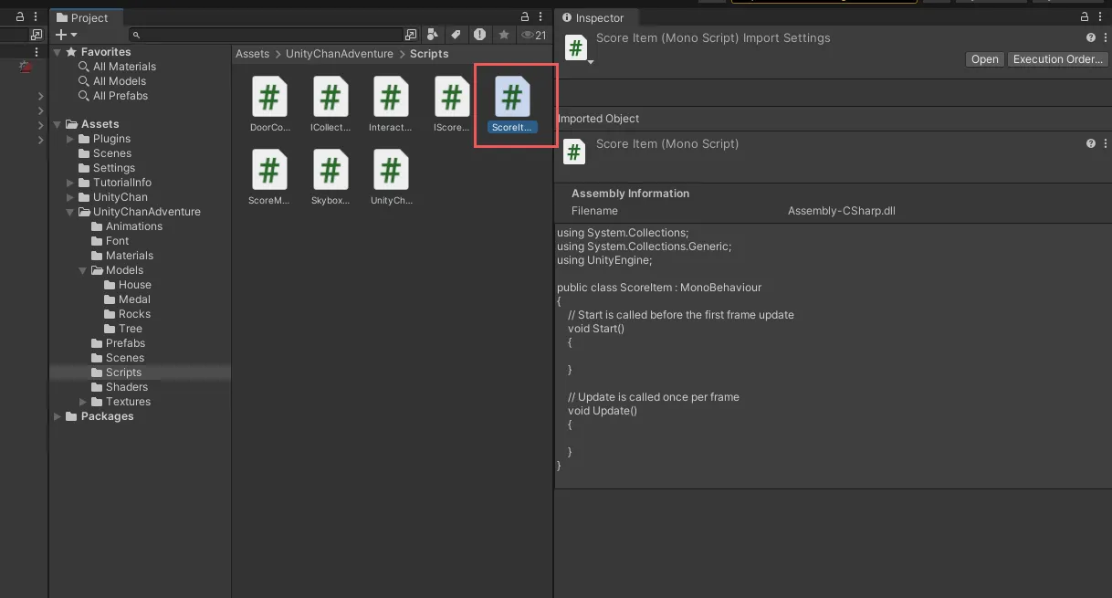Click the favorites star icon in Project toolbar
This screenshot has width=1112, height=598.
click(503, 35)
